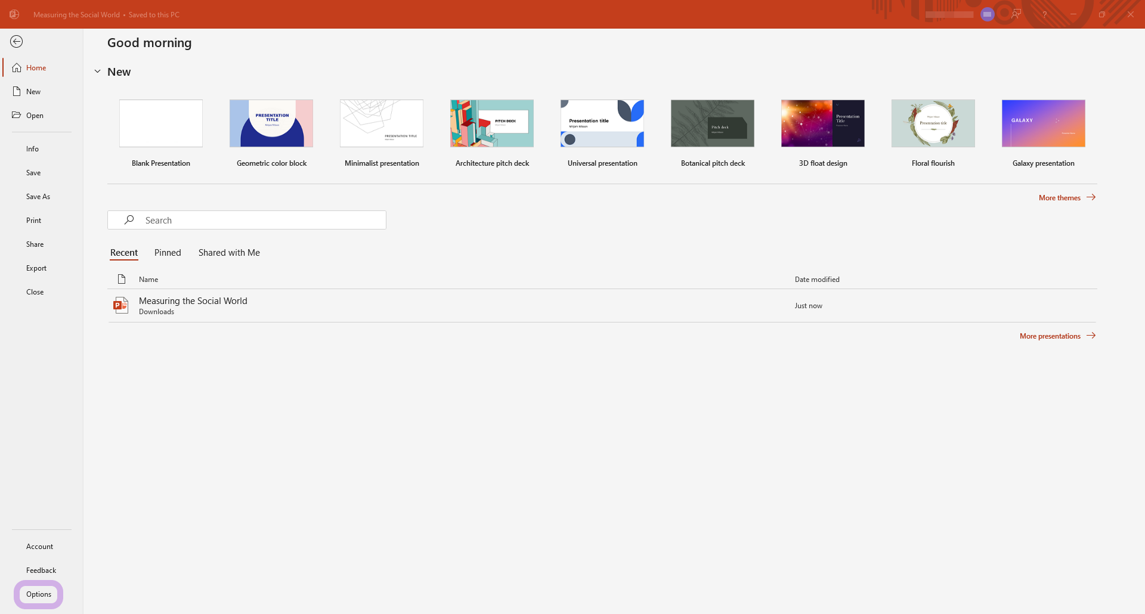This screenshot has height=614, width=1145.
Task: Switch to the Recent tab
Action: 124,253
